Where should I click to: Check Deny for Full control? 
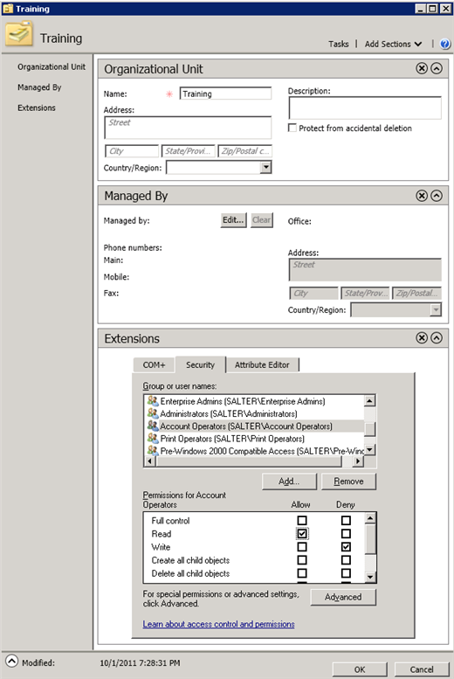click(346, 520)
